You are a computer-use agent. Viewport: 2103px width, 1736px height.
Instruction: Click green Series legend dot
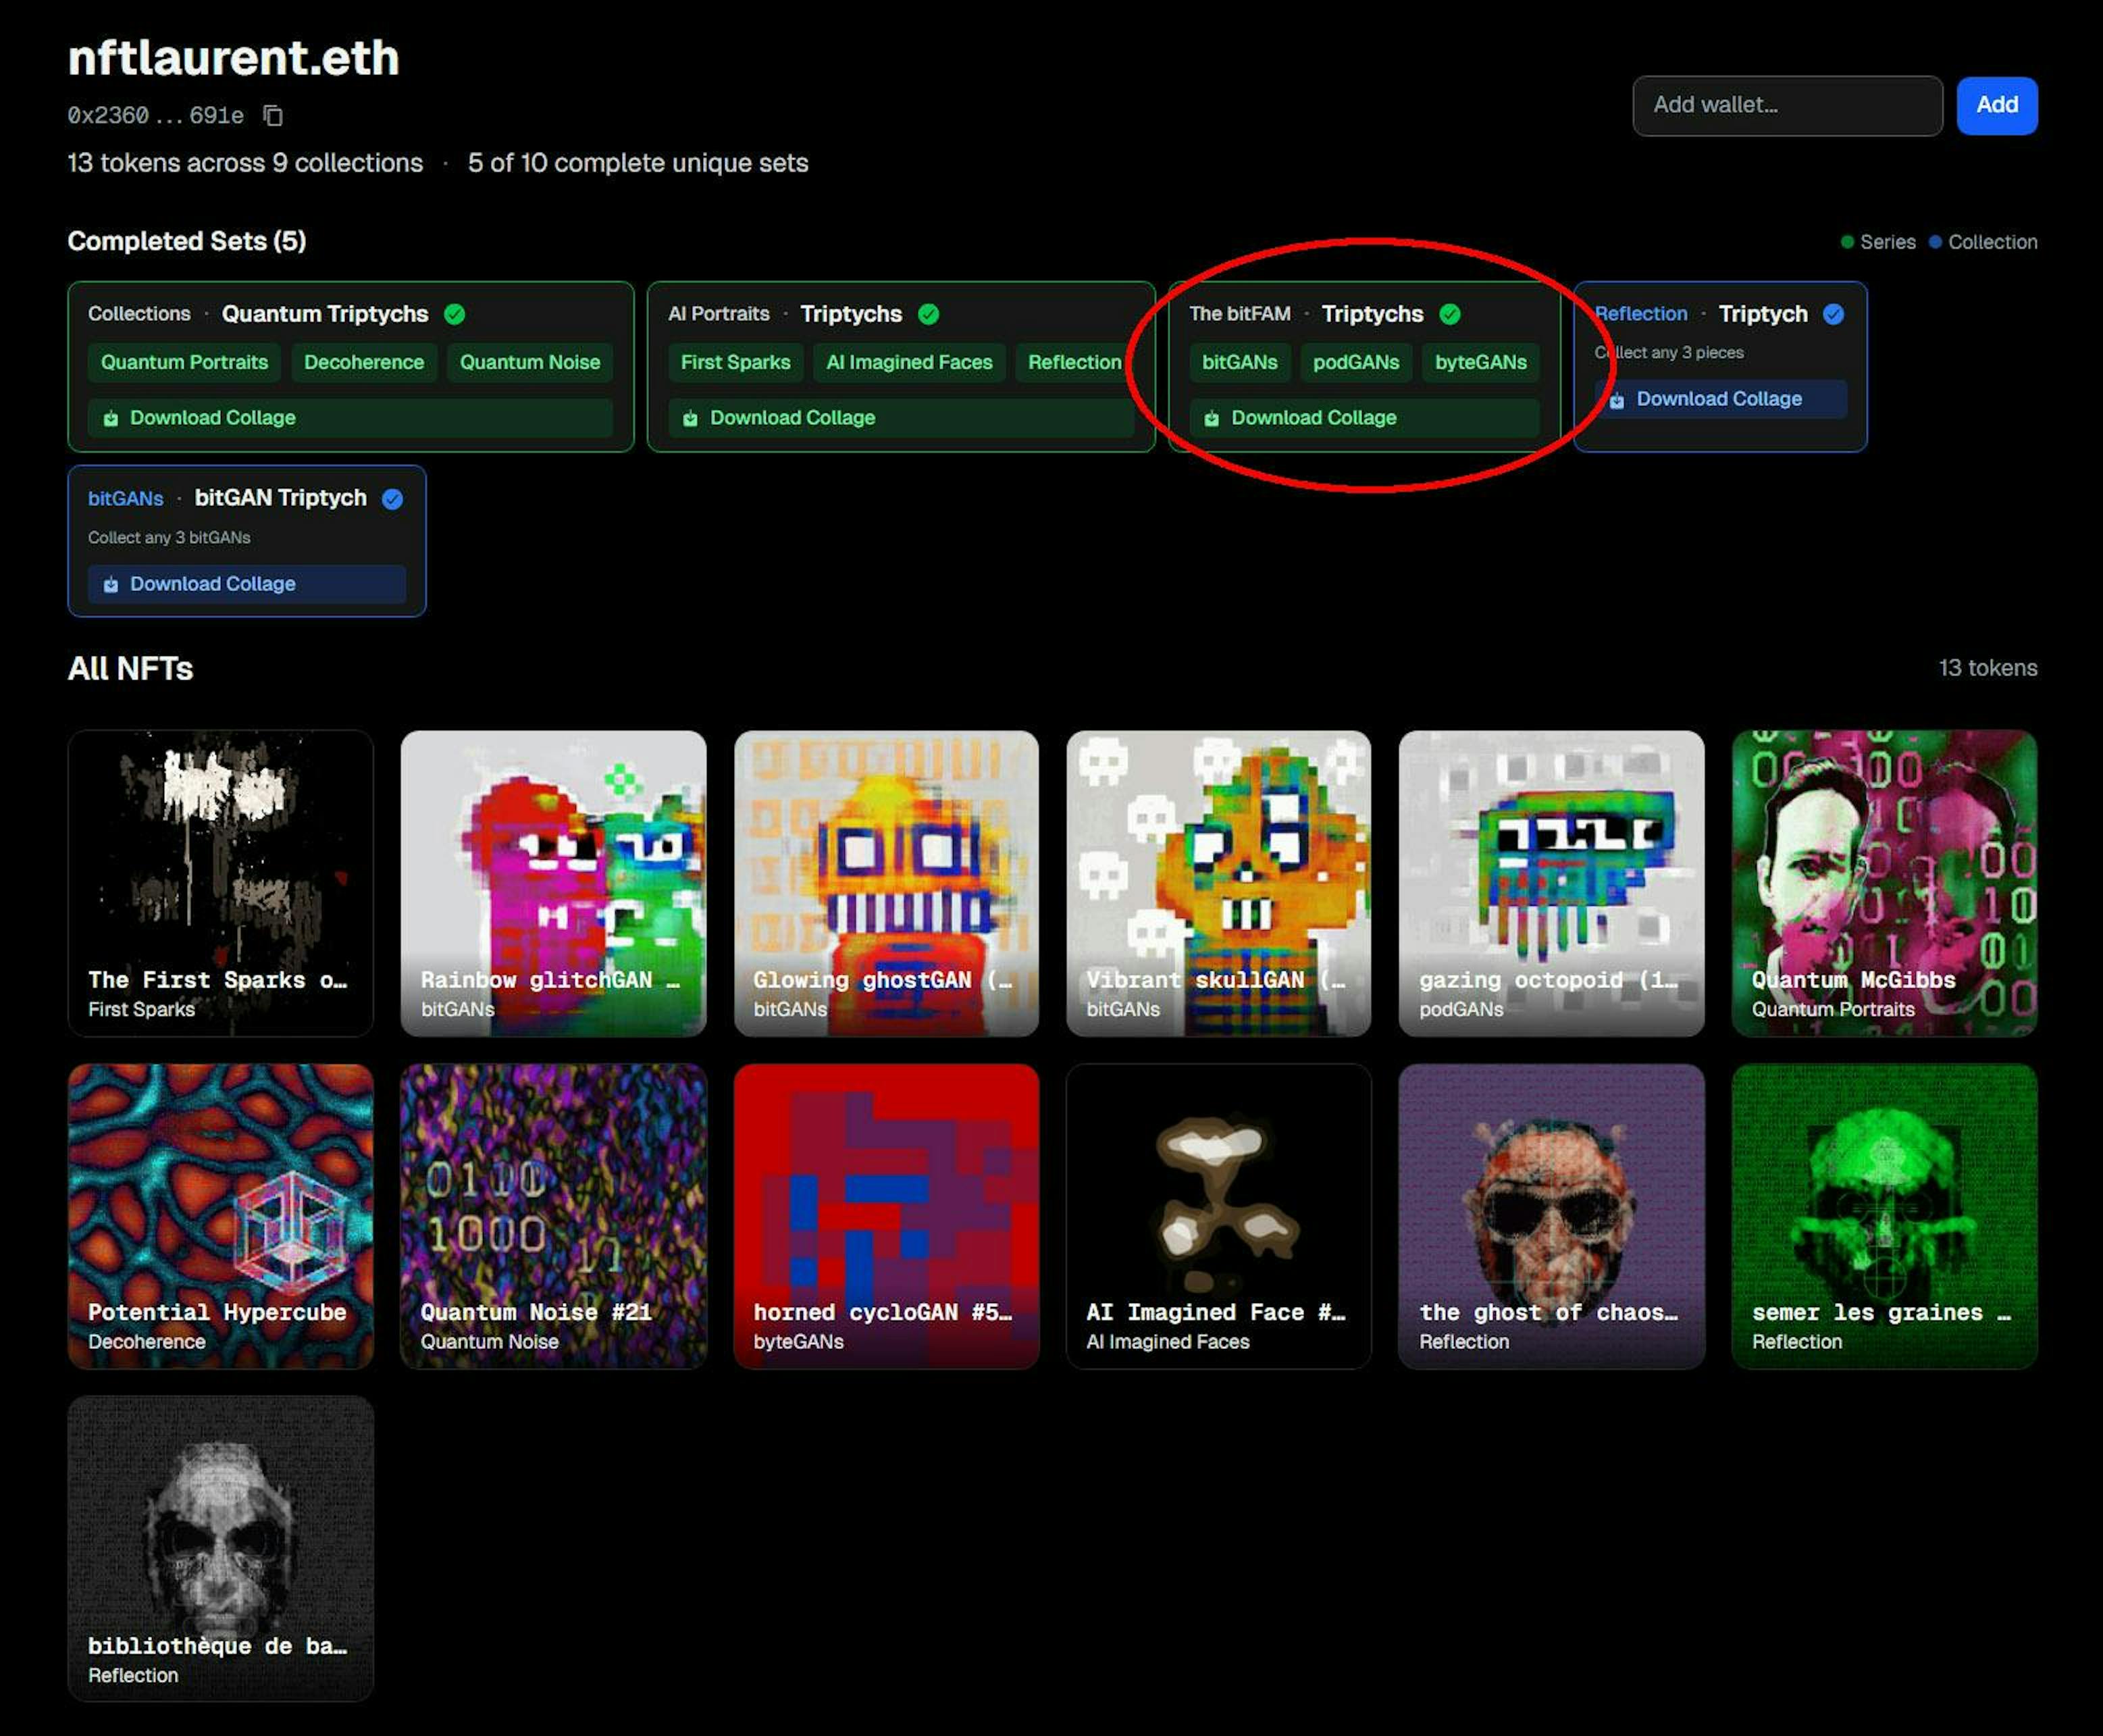(x=1847, y=242)
